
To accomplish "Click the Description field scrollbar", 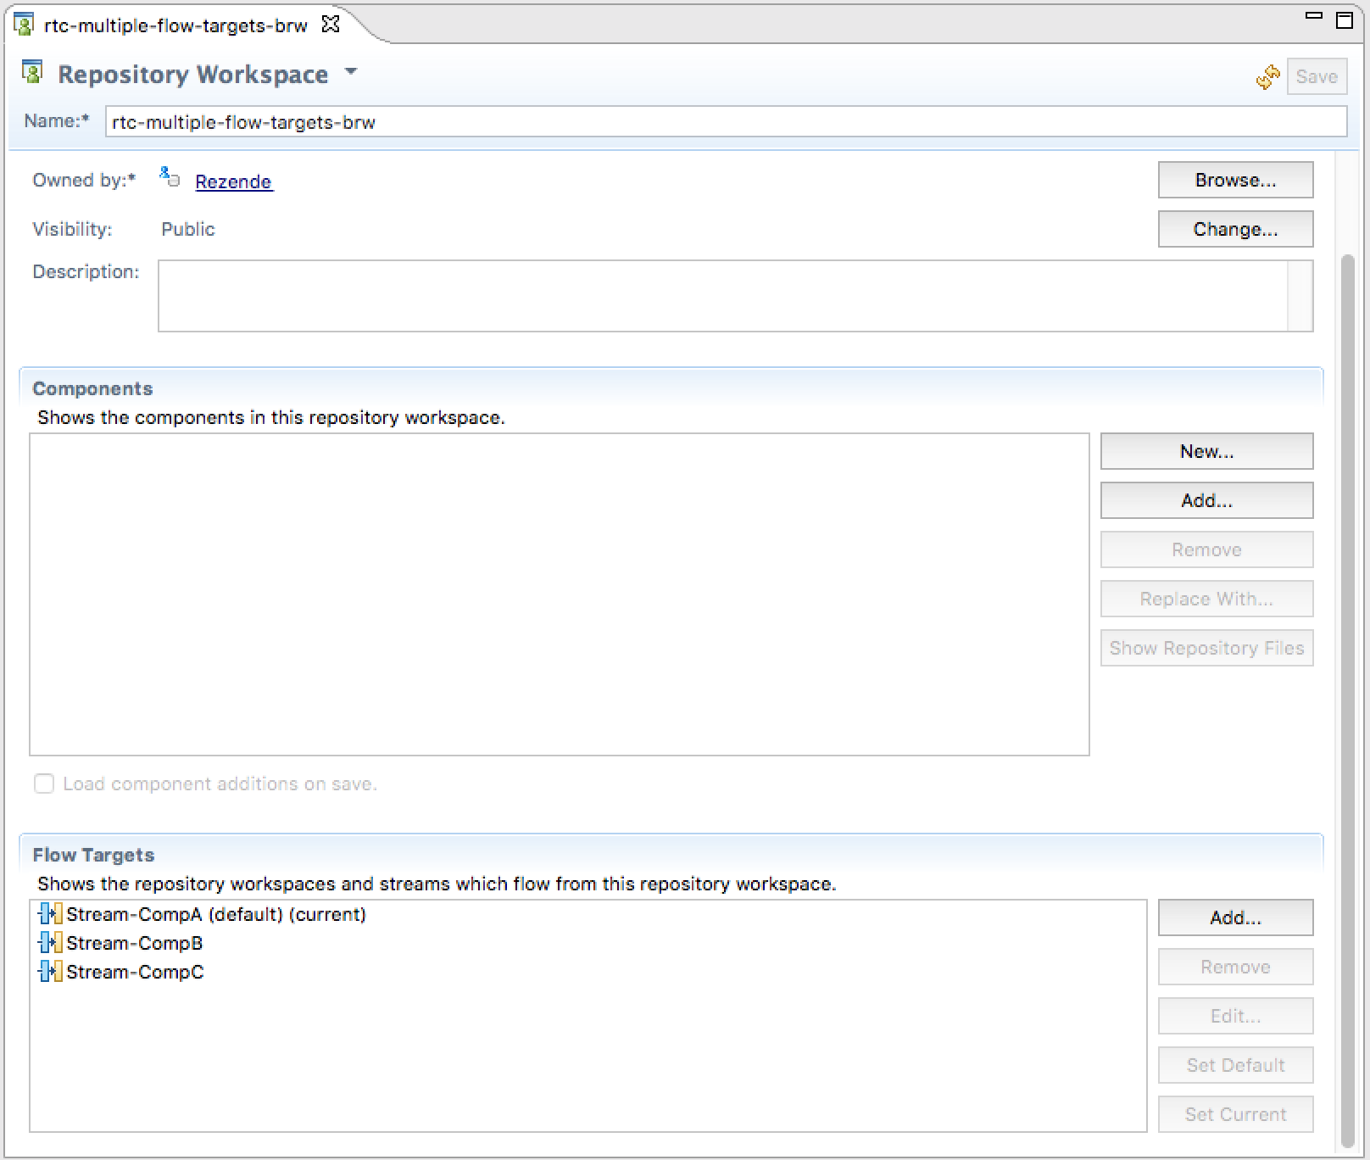I will pos(1300,296).
